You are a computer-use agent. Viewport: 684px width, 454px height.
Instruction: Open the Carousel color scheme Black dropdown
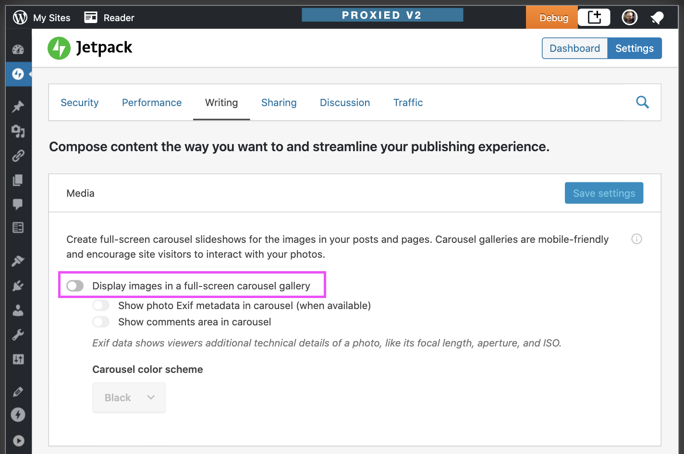[x=129, y=397]
